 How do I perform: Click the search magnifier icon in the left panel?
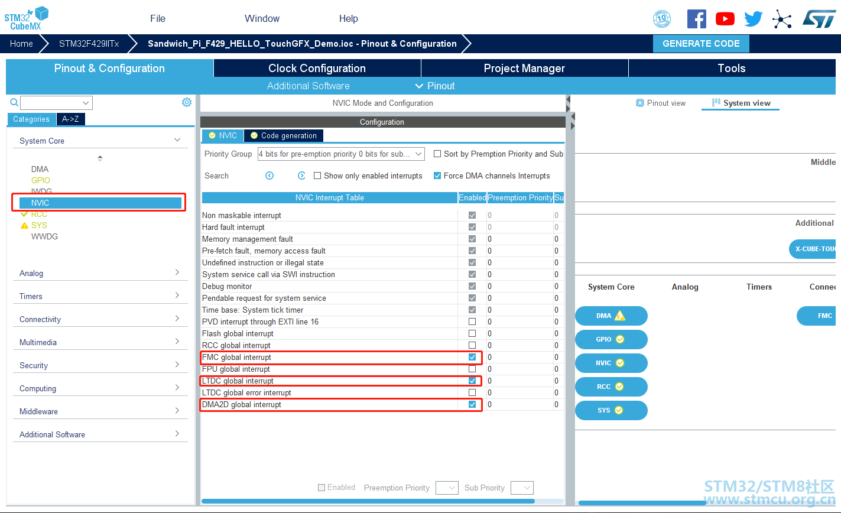click(x=15, y=103)
